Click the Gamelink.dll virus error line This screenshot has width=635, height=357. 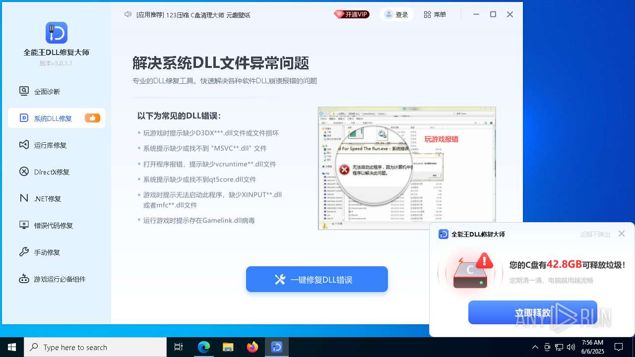point(199,220)
